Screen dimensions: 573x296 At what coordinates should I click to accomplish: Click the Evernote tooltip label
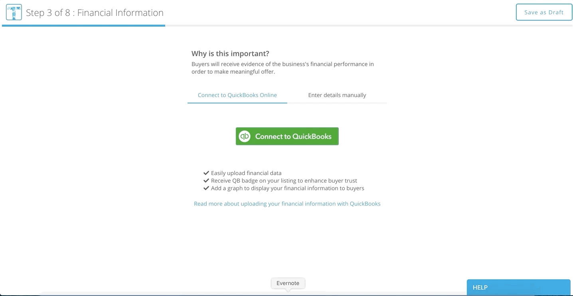[x=288, y=283]
